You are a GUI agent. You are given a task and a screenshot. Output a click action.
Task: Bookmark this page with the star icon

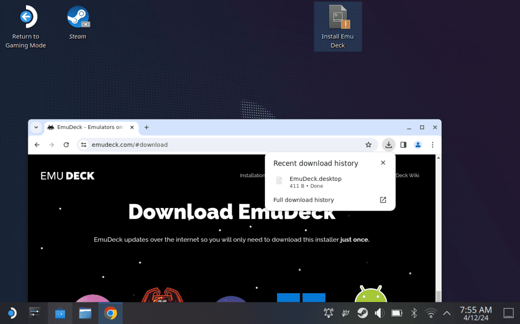[368, 145]
